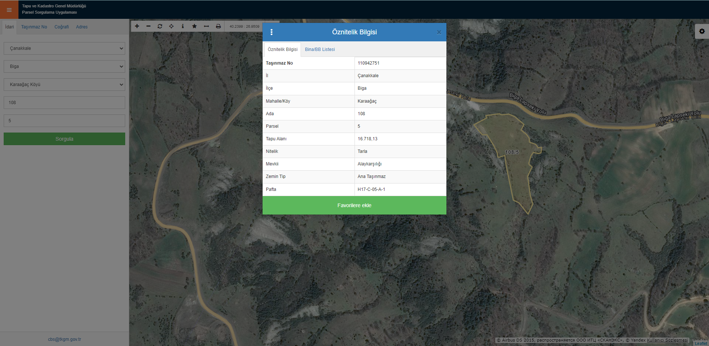The width and height of the screenshot is (709, 346).
Task: Click the Ada input field containing 108
Action: coord(64,103)
